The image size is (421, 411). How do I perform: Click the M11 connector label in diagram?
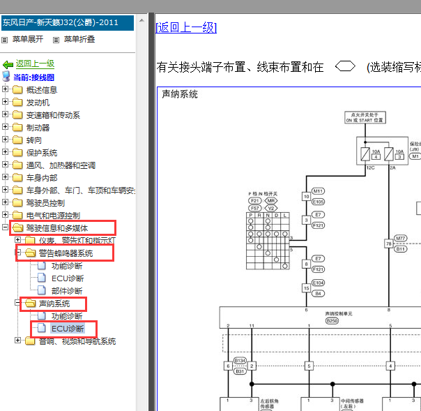318,191
